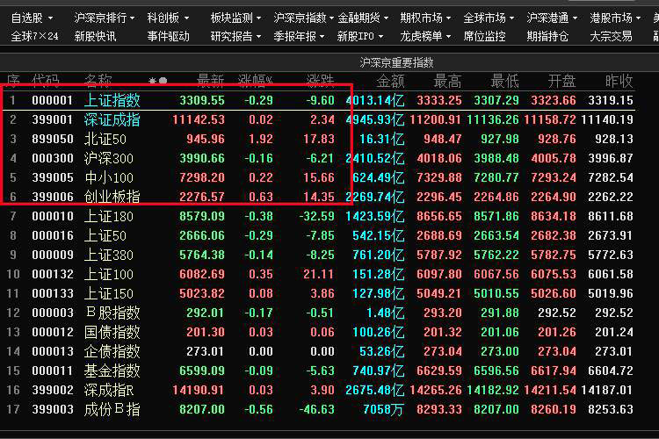Click latest price 11142.53

[199, 119]
